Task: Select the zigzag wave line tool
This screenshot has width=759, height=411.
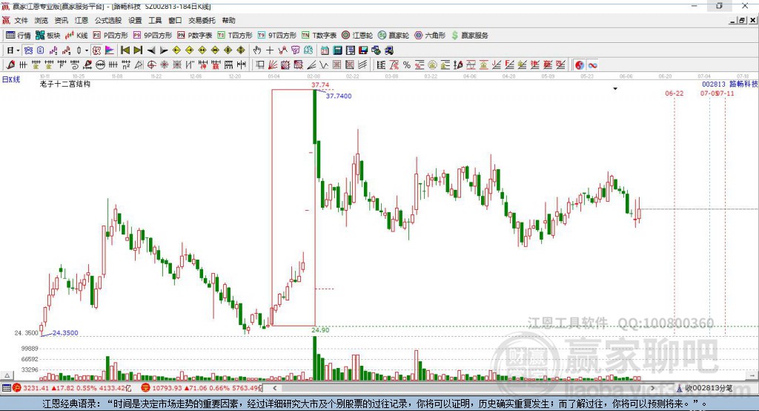Action: click(x=323, y=65)
